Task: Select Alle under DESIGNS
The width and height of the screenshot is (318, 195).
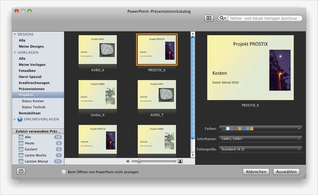Action: pos(22,40)
